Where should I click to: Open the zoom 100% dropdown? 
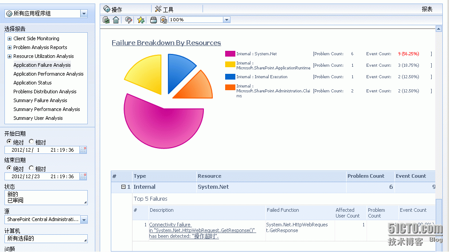coord(227,20)
